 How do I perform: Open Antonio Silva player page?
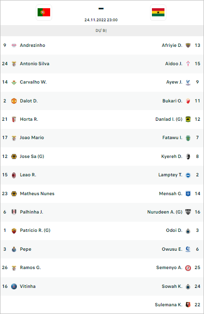(35, 64)
